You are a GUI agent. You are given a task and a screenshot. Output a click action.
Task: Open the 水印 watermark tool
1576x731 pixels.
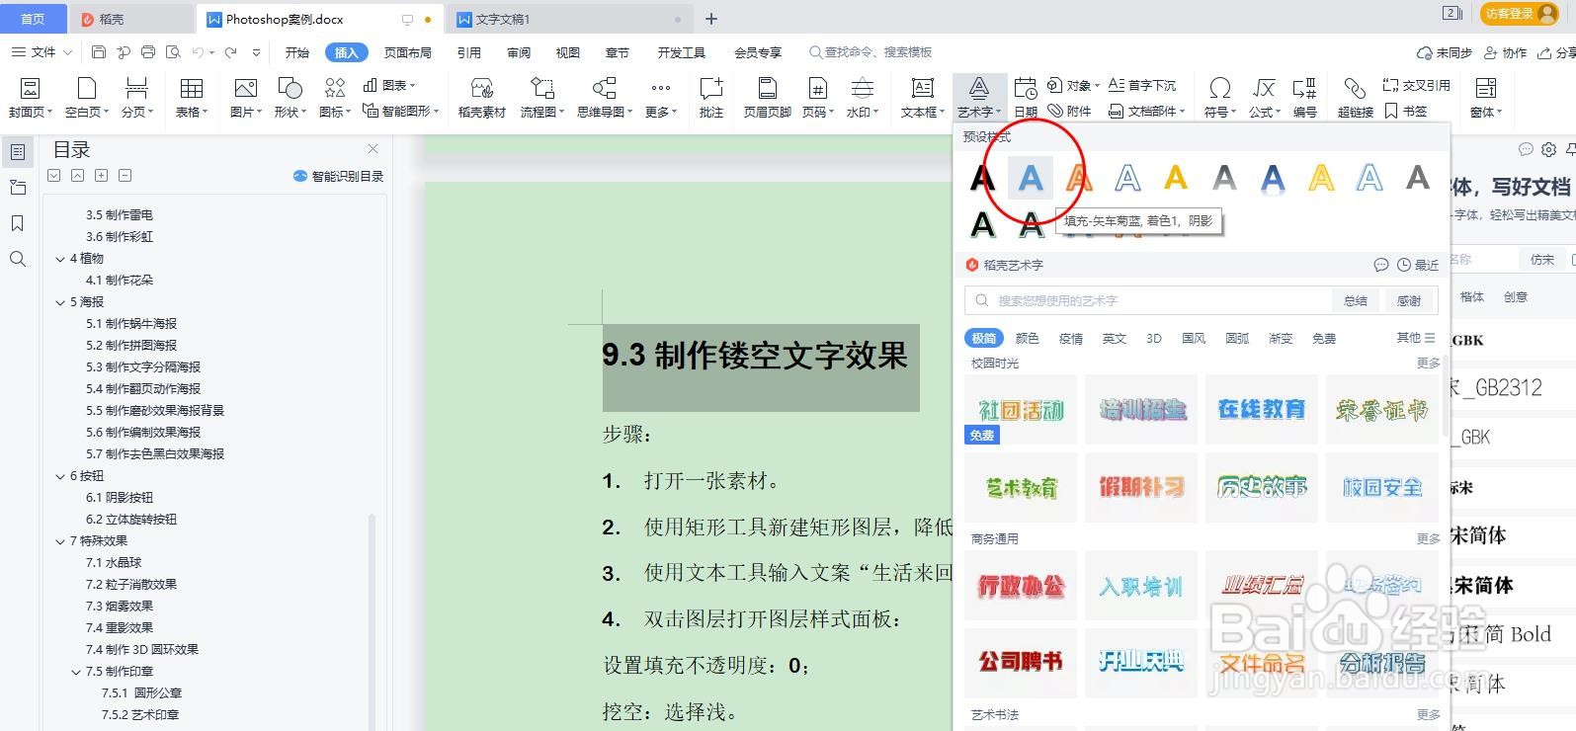pos(863,98)
